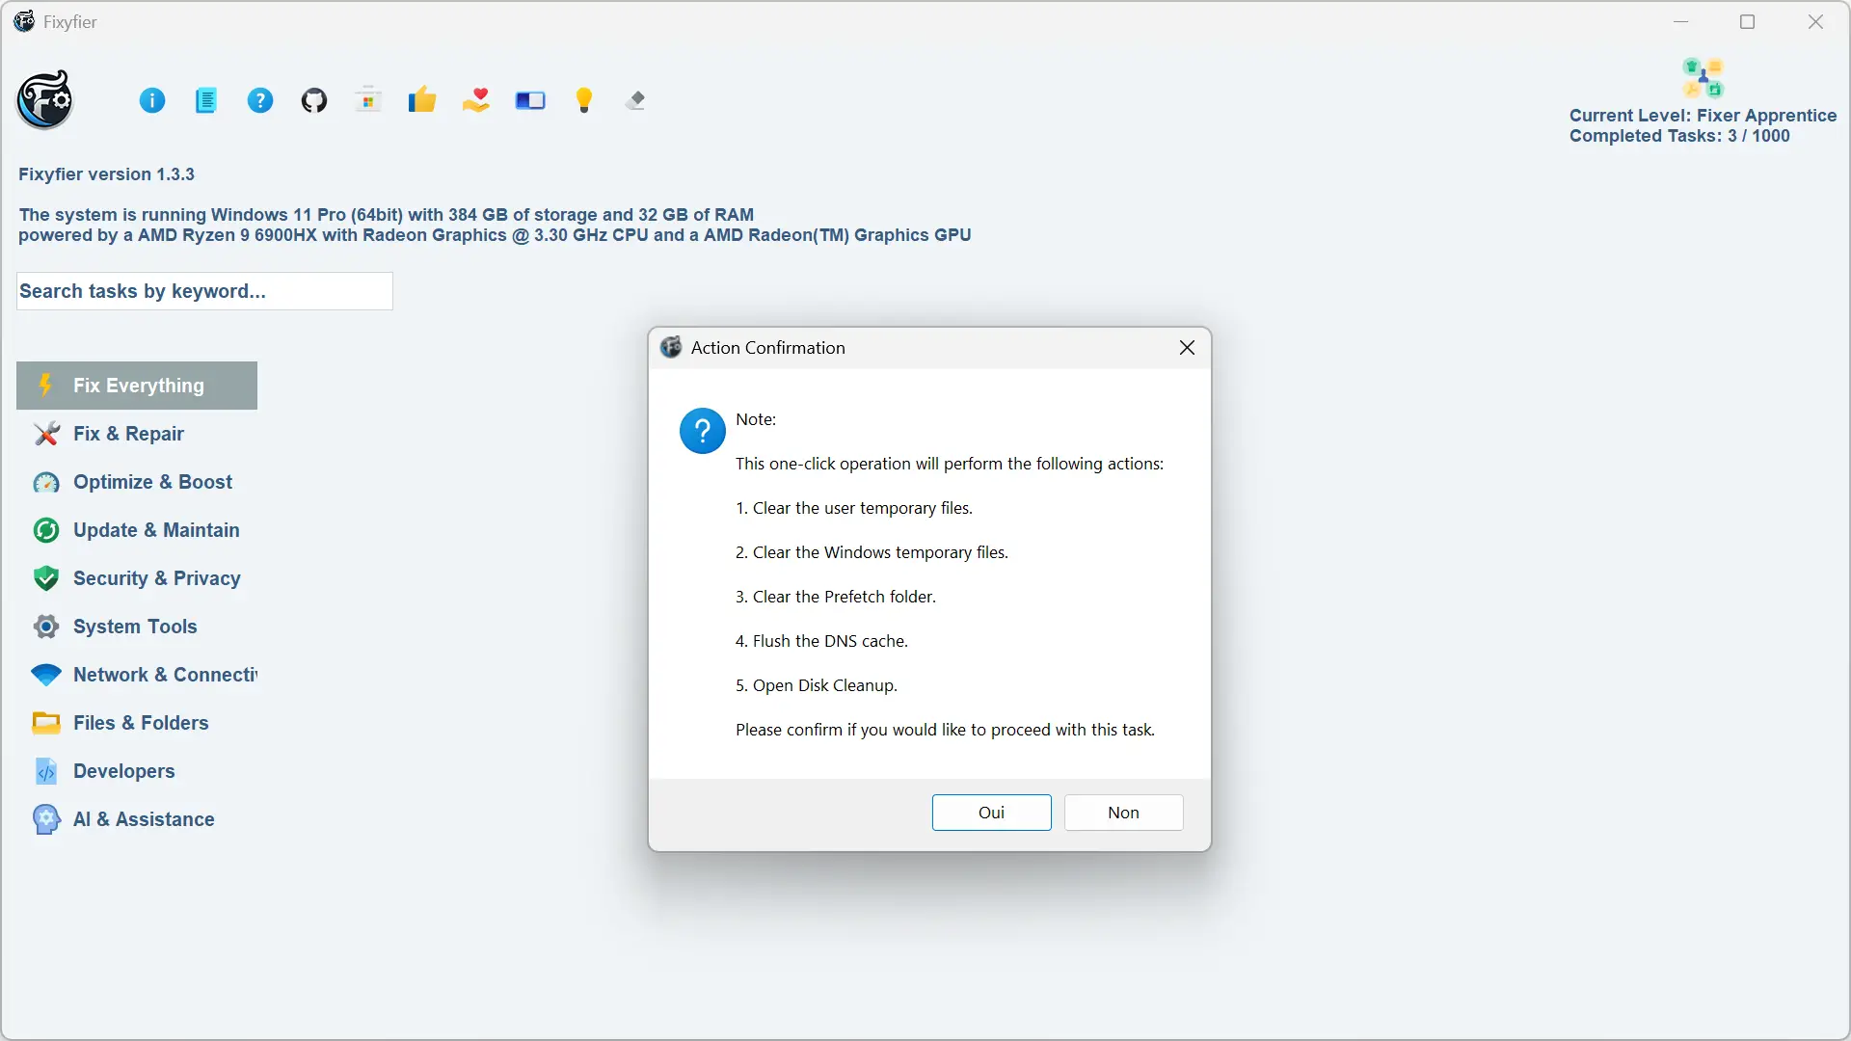The width and height of the screenshot is (1851, 1041).
Task: Maximize the Fixyfier window
Action: pos(1747,21)
